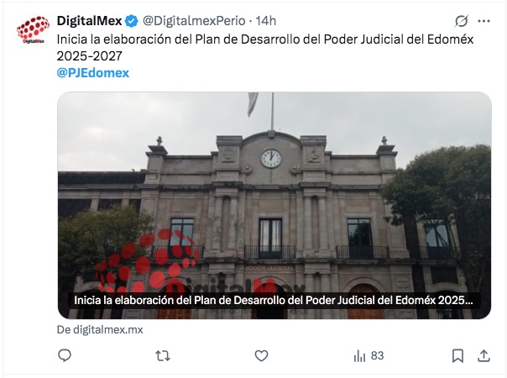Repost this tweet with the retweet icon
This screenshot has width=507, height=378.
tap(163, 355)
